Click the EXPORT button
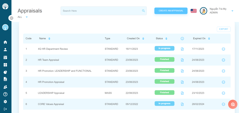 [x=224, y=29]
